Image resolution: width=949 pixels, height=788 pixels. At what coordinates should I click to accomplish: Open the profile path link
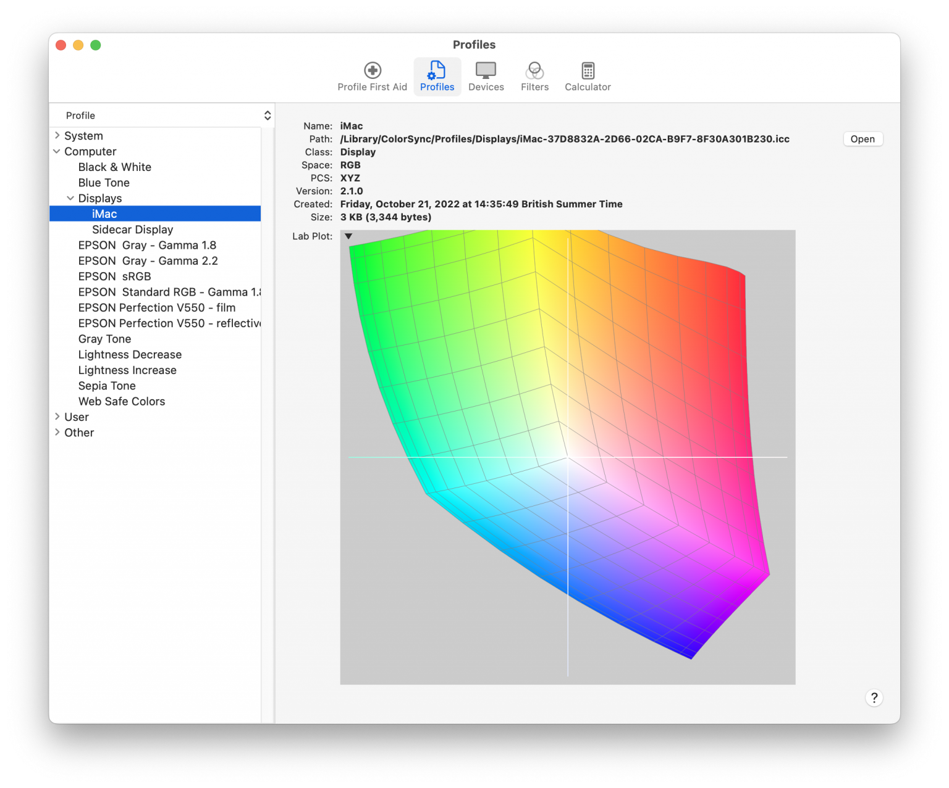coord(564,139)
